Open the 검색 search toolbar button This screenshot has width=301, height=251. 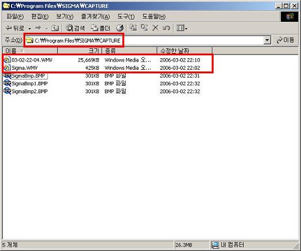tap(75, 28)
